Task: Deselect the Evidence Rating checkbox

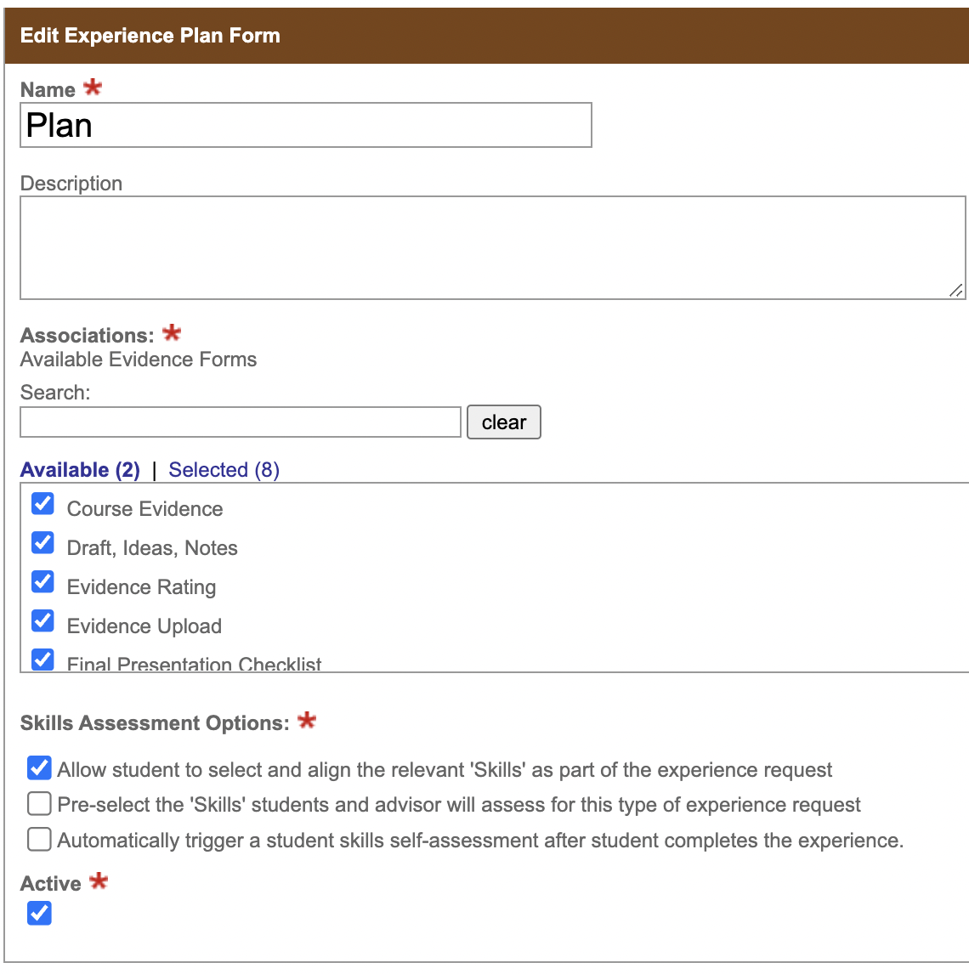Action: pos(42,582)
